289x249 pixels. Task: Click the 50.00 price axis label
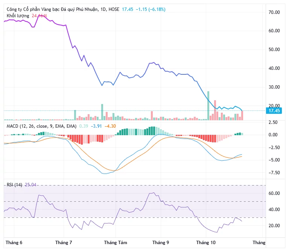coord(274,50)
